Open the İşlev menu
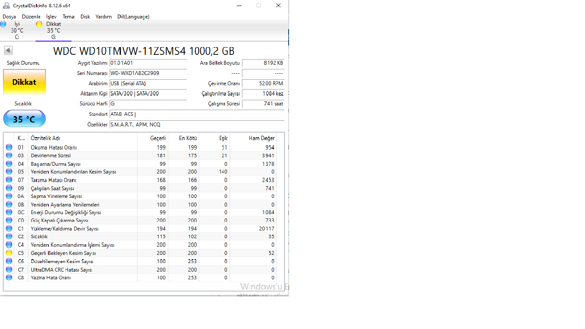 [51, 17]
